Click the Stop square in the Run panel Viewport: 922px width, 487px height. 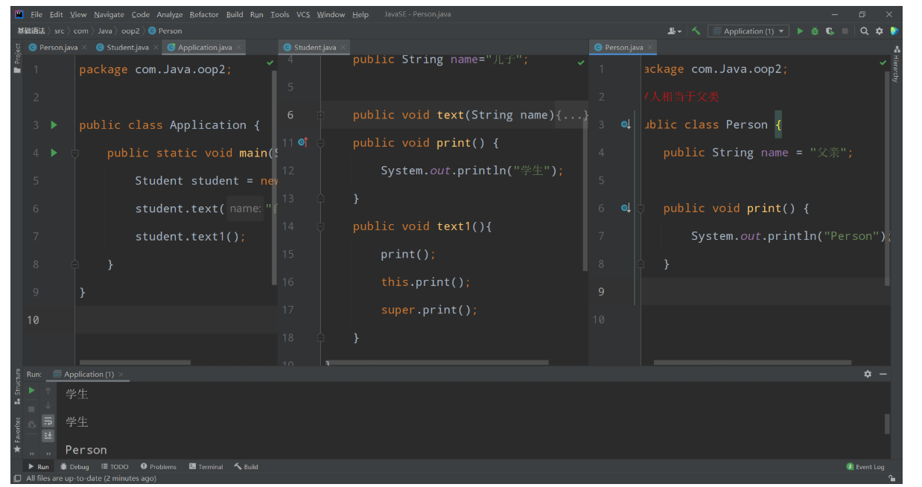31,409
